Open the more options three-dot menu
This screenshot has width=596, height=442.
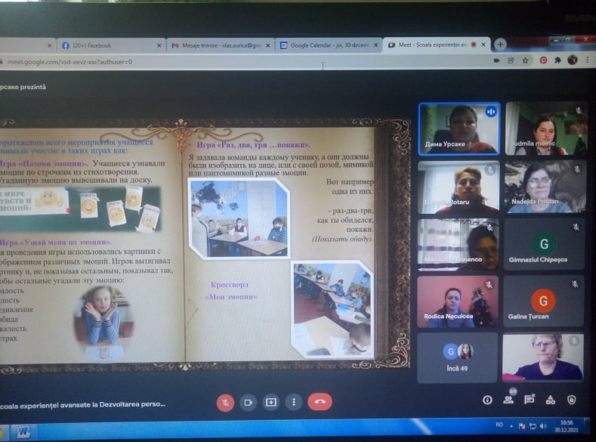(x=293, y=403)
